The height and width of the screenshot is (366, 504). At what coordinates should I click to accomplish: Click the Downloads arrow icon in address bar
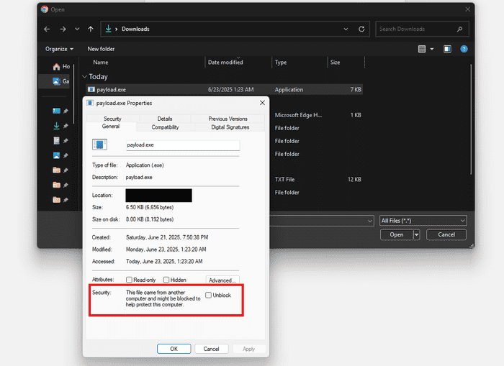108,29
